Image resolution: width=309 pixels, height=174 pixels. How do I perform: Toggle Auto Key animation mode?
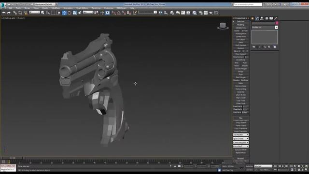[x=249, y=166]
